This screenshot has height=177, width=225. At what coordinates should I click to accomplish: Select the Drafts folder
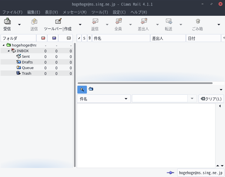click(37, 62)
